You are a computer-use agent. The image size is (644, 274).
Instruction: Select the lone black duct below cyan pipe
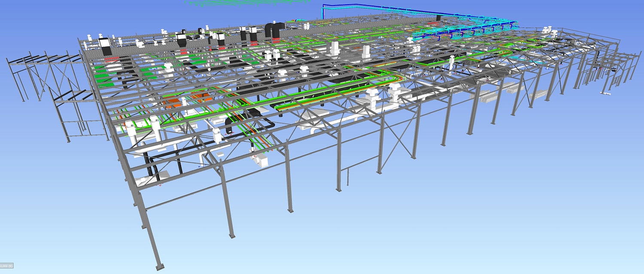[439, 18]
